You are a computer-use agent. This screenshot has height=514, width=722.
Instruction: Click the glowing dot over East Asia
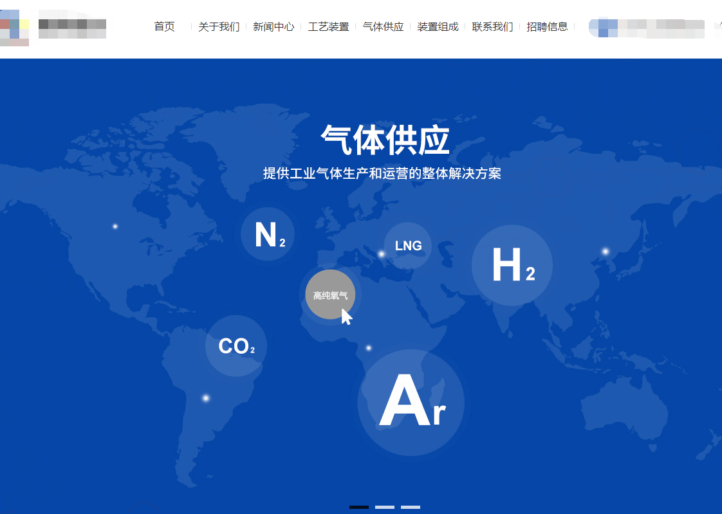coord(605,252)
